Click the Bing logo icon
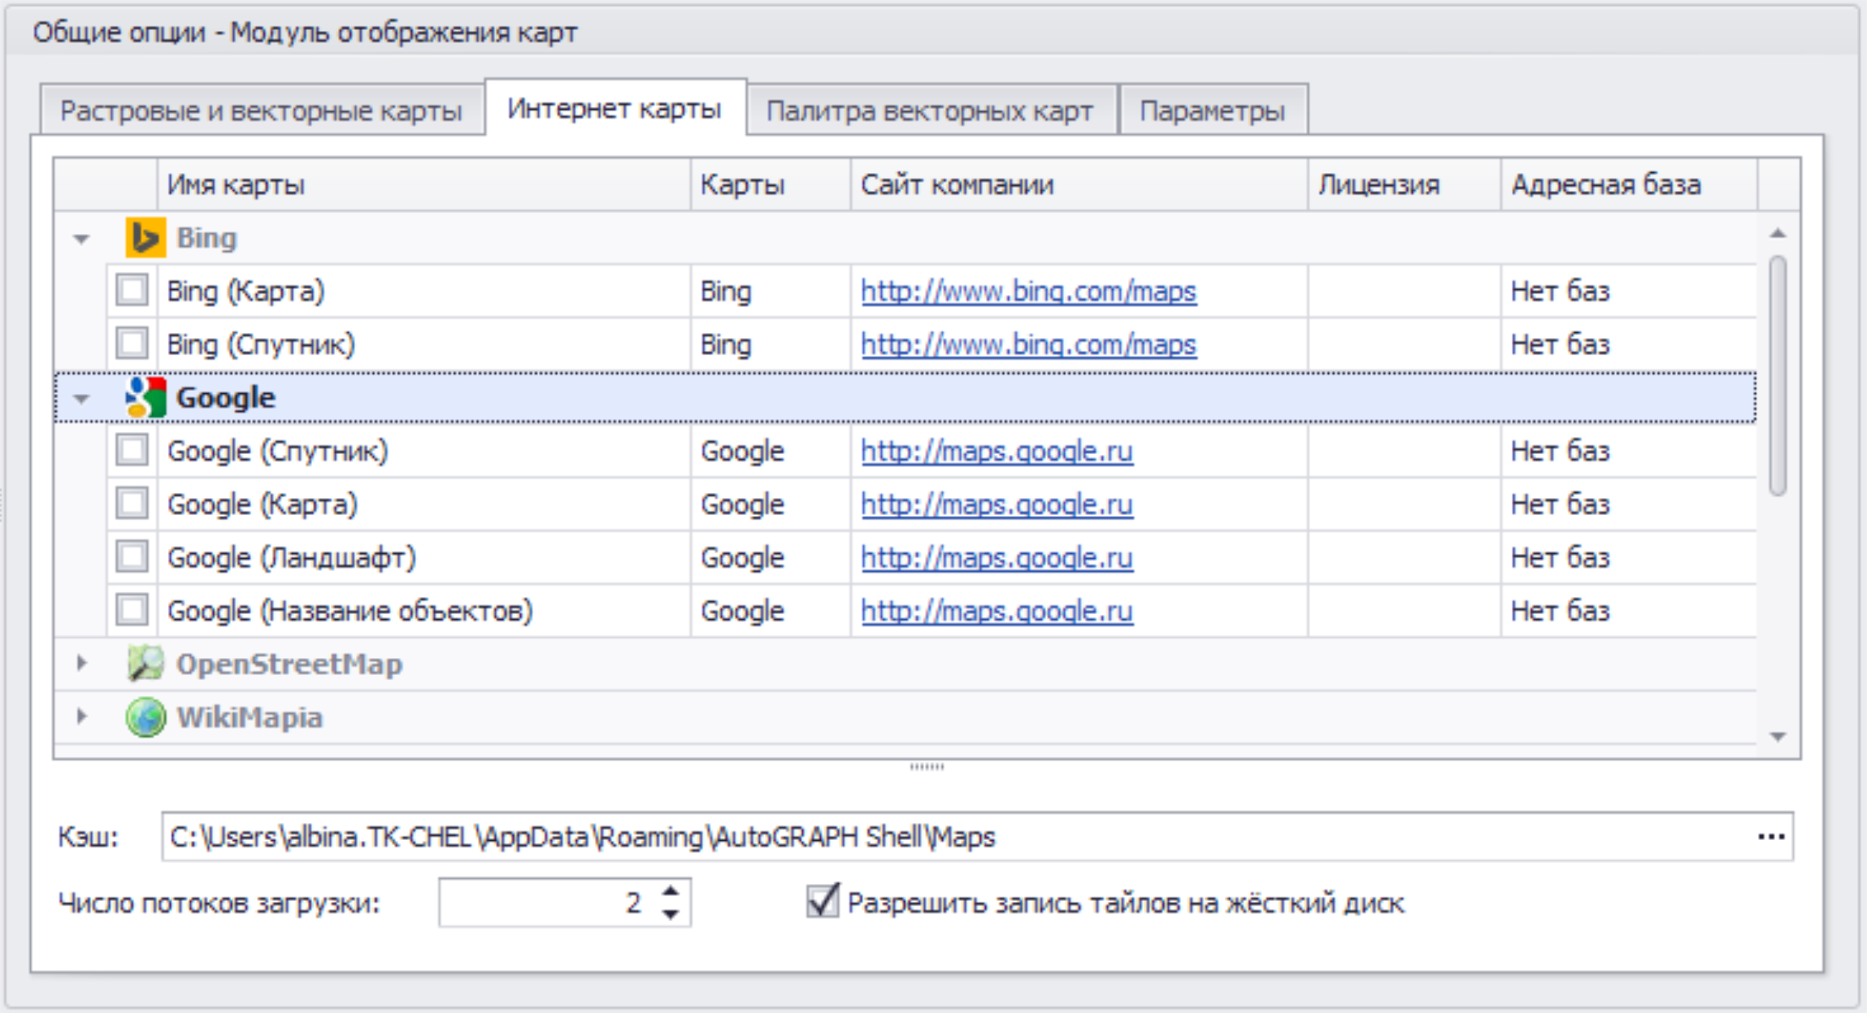 click(x=145, y=238)
